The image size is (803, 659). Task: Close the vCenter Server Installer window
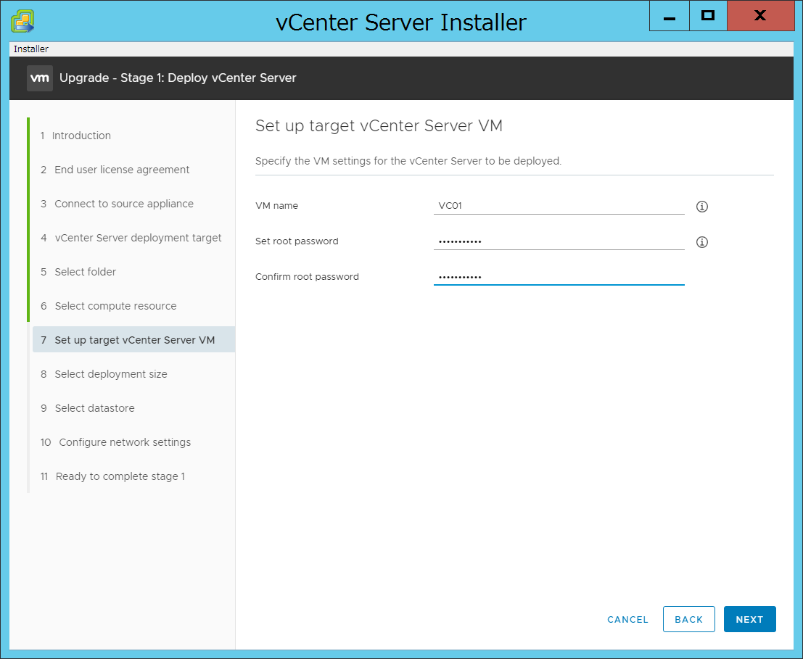pyautogui.click(x=760, y=16)
